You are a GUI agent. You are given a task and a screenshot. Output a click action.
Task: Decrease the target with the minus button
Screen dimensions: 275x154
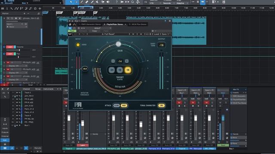[x=113, y=61]
